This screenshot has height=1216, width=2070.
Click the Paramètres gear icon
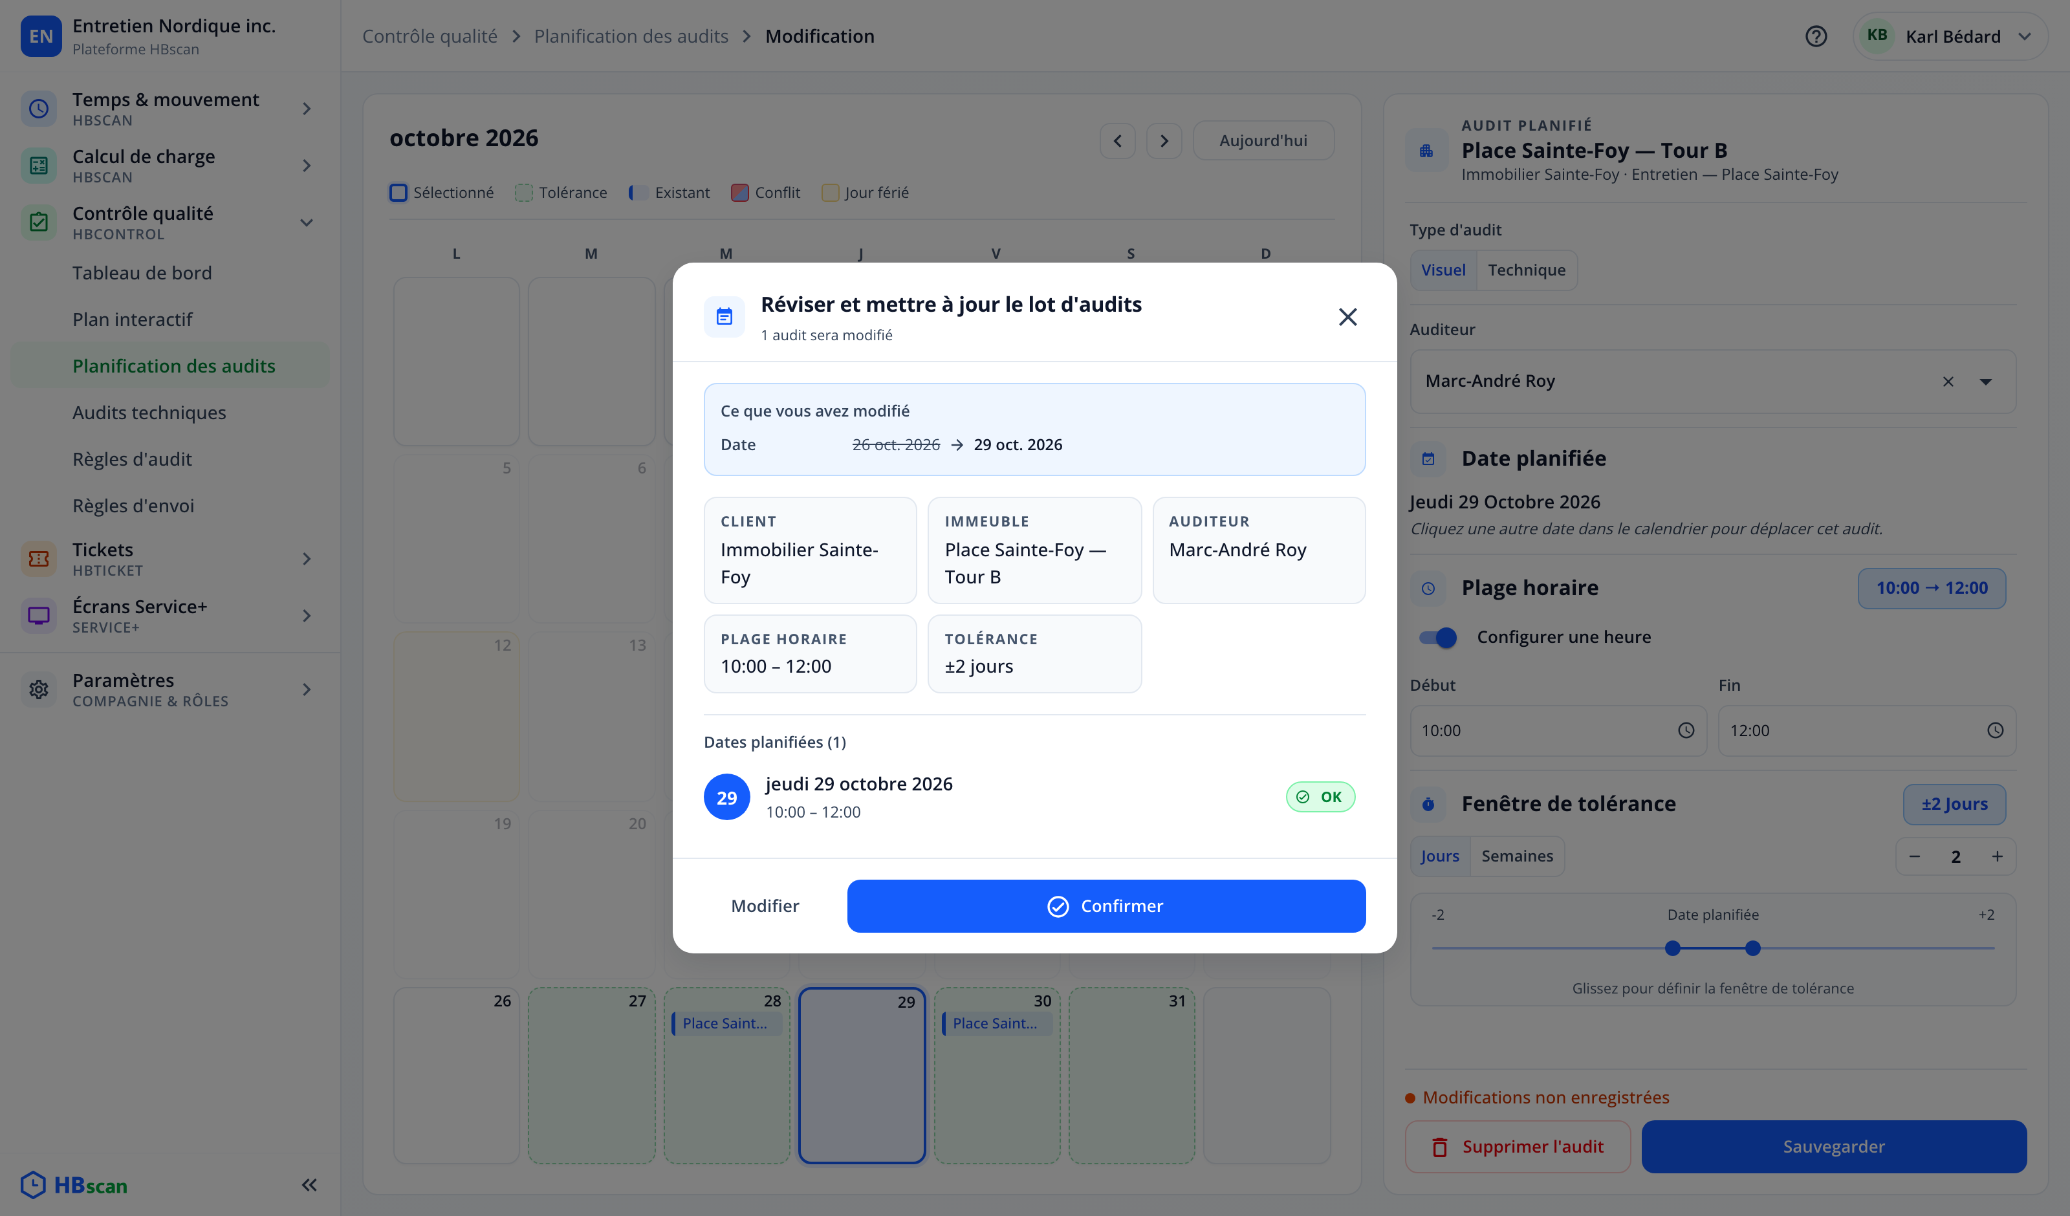coord(39,689)
